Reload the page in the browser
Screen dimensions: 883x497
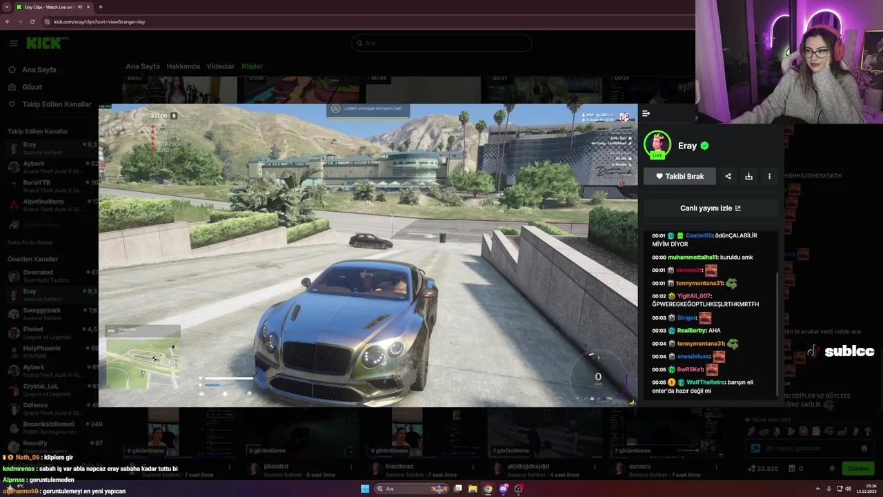click(32, 21)
